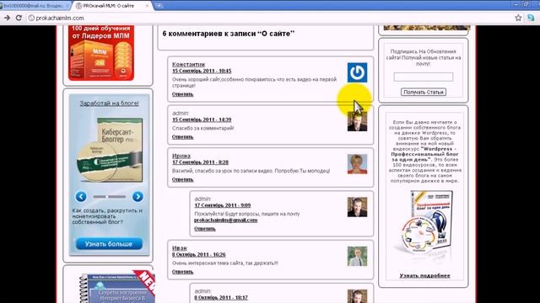Open the Иван author name link

(180, 248)
